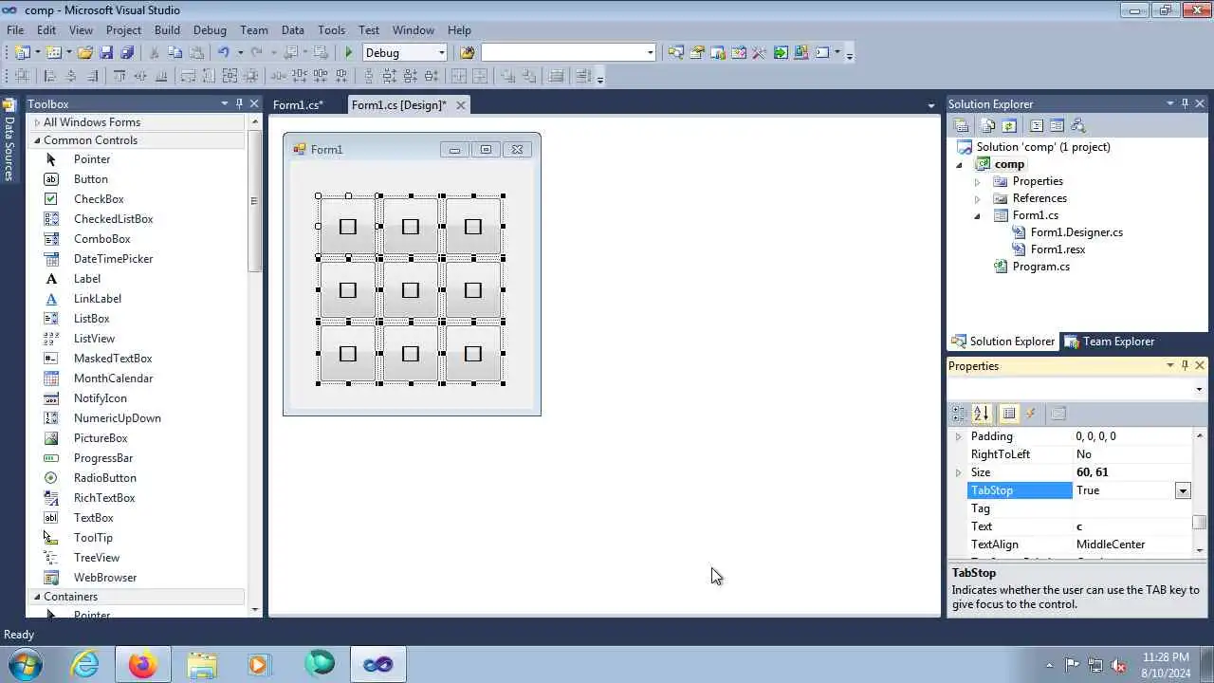Select Form1.Designer.cs in Solution Explorer
This screenshot has width=1214, height=683.
pos(1076,232)
